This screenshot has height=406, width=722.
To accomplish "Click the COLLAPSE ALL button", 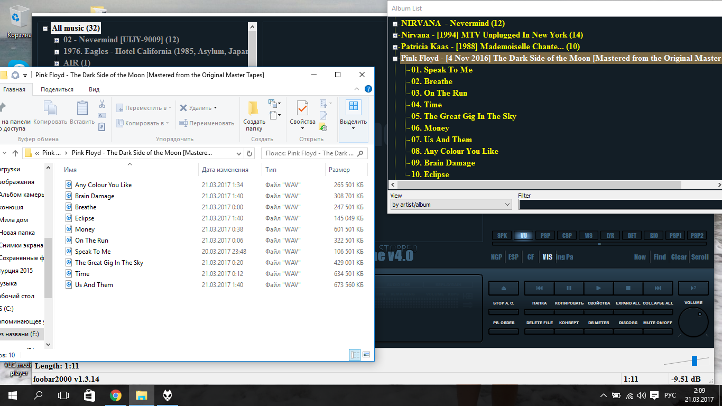I will tap(658, 312).
